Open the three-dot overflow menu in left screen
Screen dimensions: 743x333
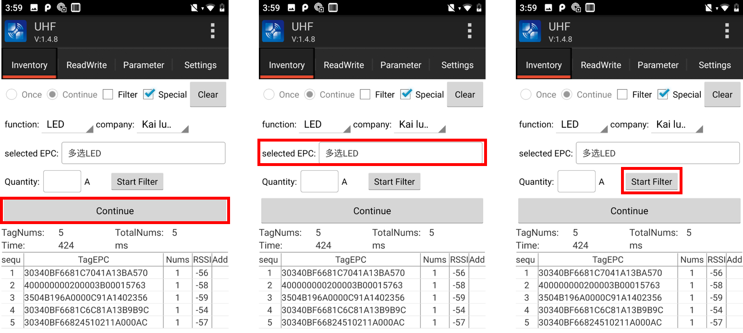pos(212,31)
